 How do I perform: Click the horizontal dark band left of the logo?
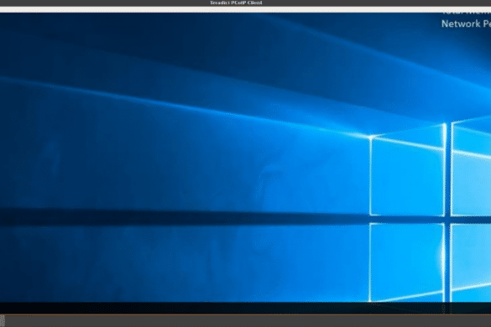click(x=185, y=216)
